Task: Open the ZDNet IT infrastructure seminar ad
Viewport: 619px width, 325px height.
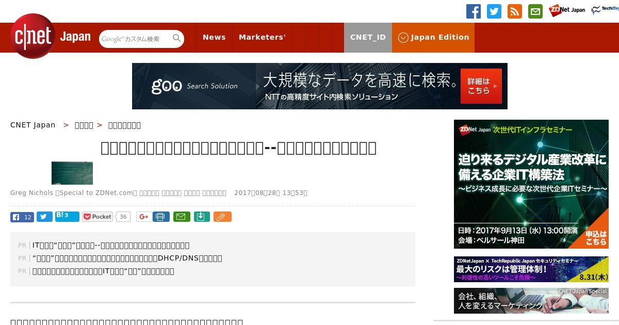Action: [531, 184]
